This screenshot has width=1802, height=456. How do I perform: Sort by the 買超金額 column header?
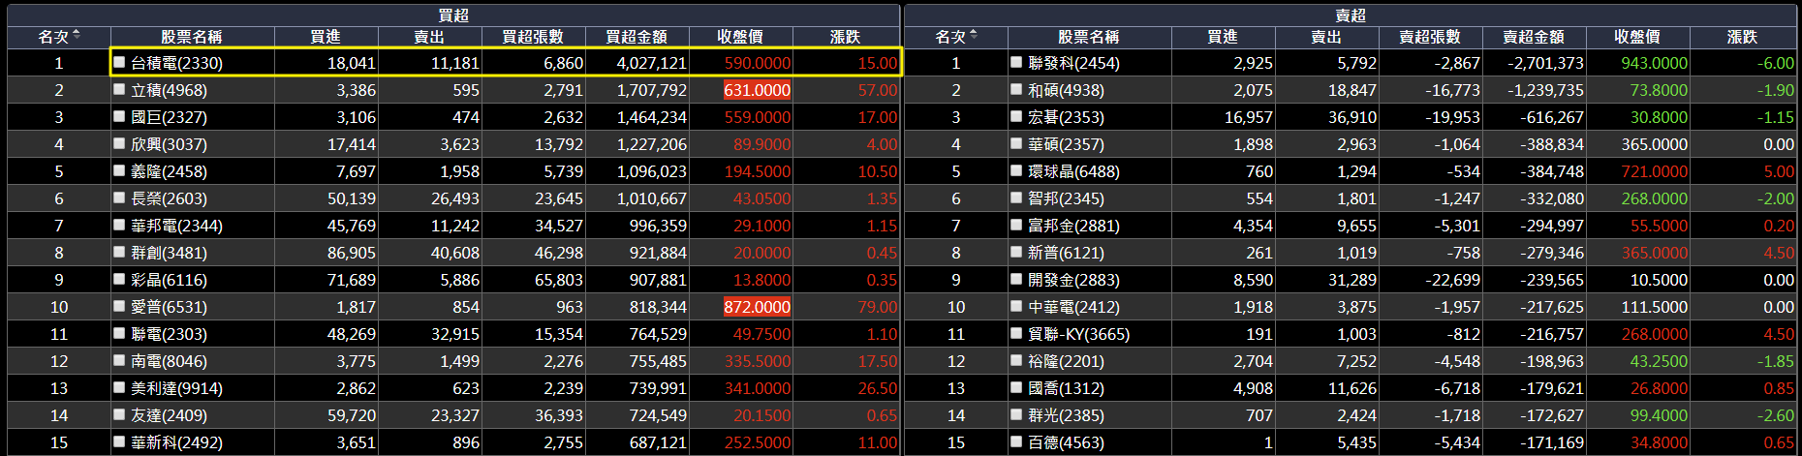[637, 37]
